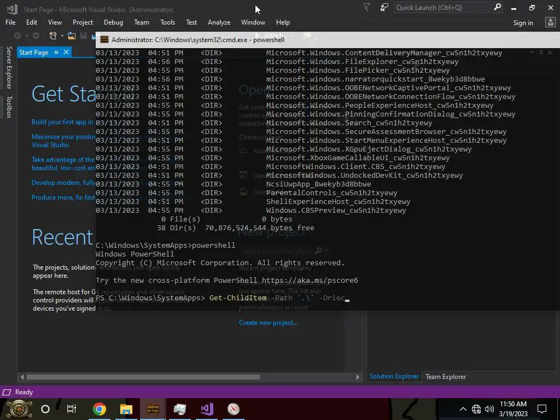Click the 'ParentalControls_cw5n1h2txyewy' directory entry

(331, 193)
